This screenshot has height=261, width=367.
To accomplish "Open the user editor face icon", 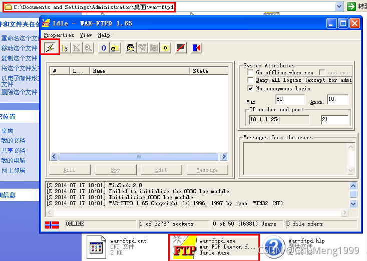I will click(131, 48).
